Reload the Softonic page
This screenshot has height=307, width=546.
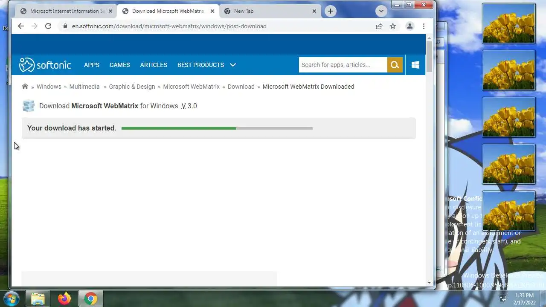coord(48,26)
